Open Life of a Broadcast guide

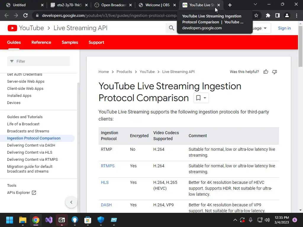[23, 124]
